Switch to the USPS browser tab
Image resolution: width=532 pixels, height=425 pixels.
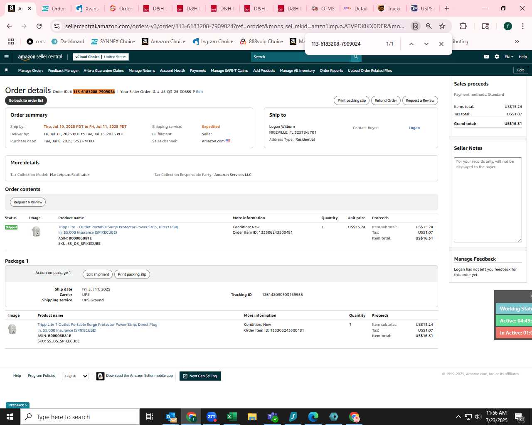422,8
